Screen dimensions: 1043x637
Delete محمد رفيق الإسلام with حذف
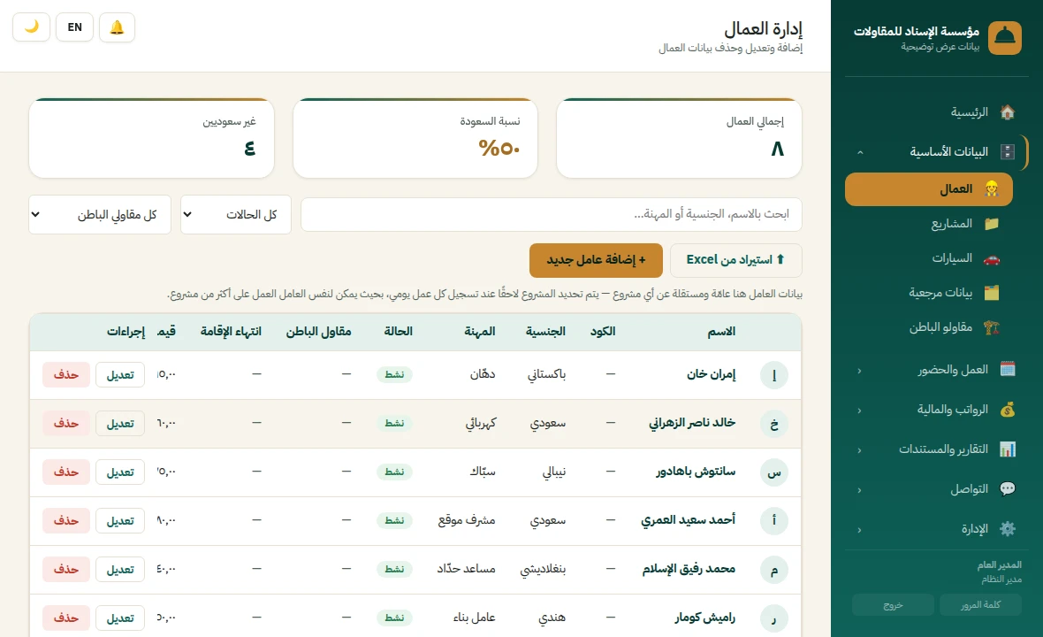[x=66, y=569]
